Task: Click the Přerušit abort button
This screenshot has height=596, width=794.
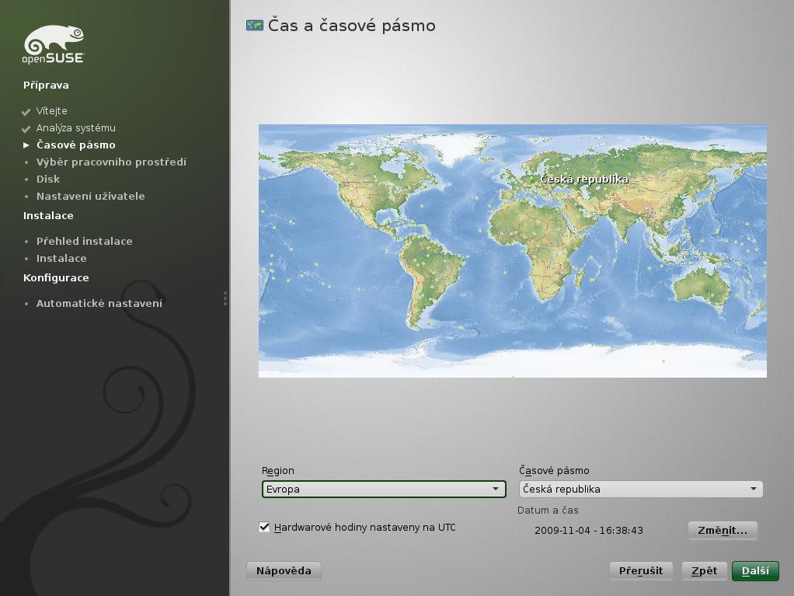Action: [x=641, y=570]
